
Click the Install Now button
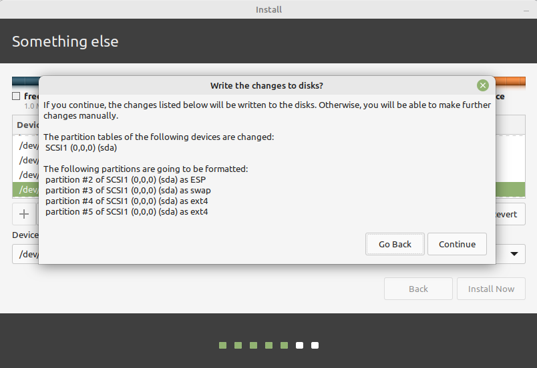click(491, 289)
